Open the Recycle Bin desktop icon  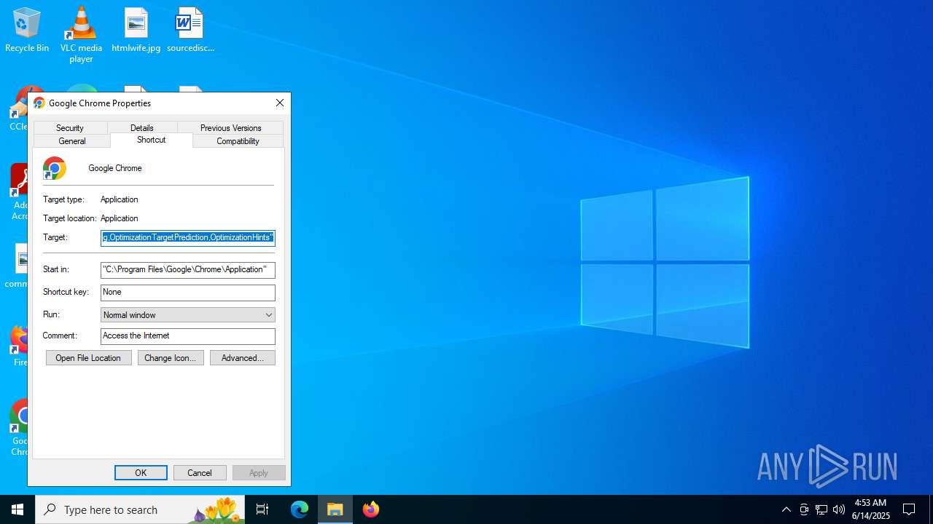27,29
